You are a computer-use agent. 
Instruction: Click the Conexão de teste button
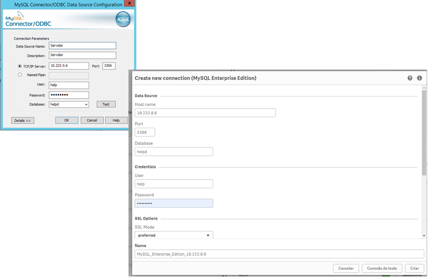click(x=382, y=268)
